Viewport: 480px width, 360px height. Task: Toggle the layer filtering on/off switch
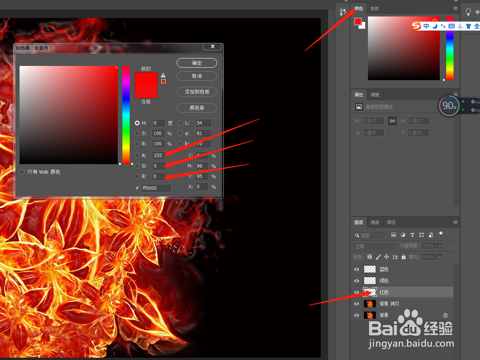(x=441, y=234)
